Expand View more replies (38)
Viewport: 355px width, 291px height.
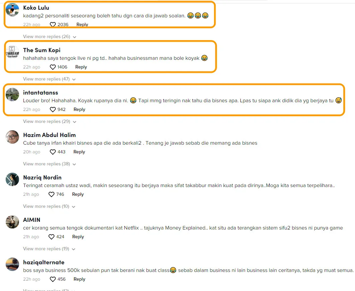49,164
